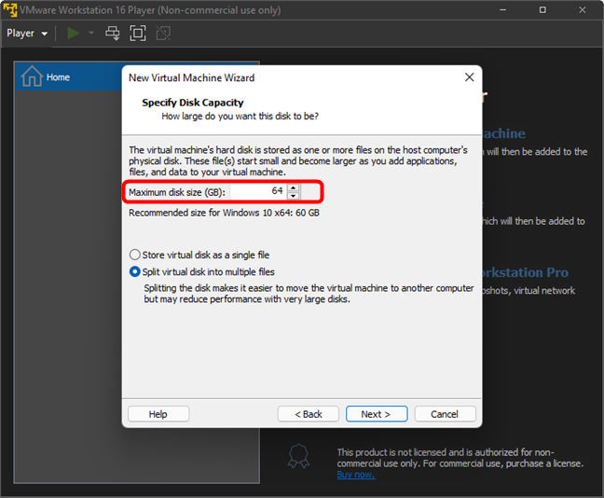Image resolution: width=604 pixels, height=498 pixels.
Task: Increase disk size with up arrow
Action: [294, 187]
